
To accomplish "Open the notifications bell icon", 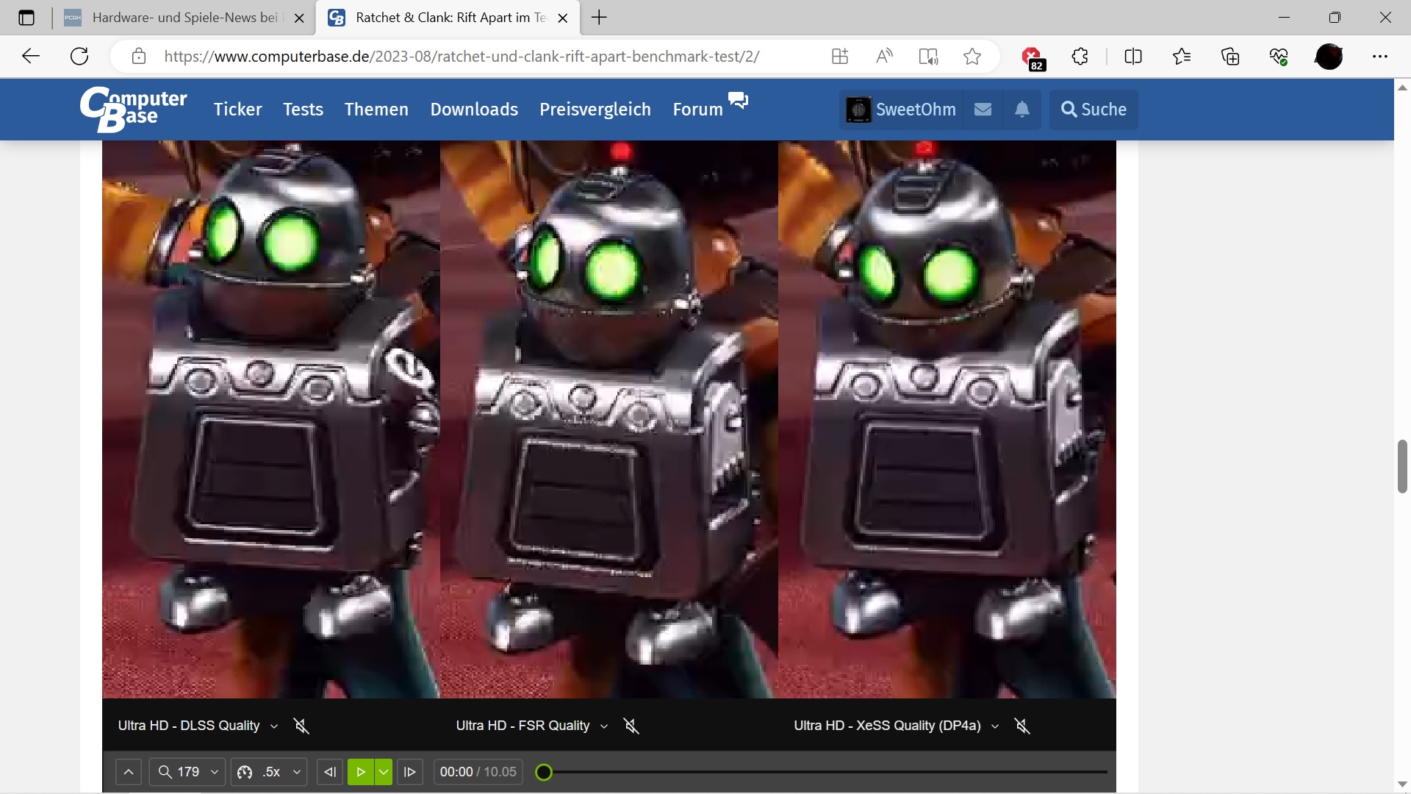I will pos(1022,110).
